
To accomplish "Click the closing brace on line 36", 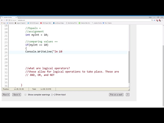I will tap(22, 85).
